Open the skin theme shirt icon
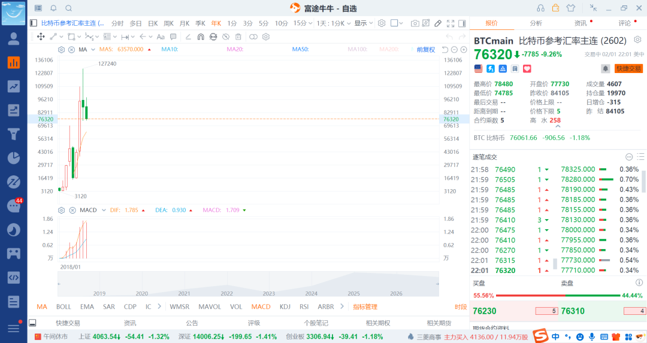647x343 pixels. [x=571, y=8]
